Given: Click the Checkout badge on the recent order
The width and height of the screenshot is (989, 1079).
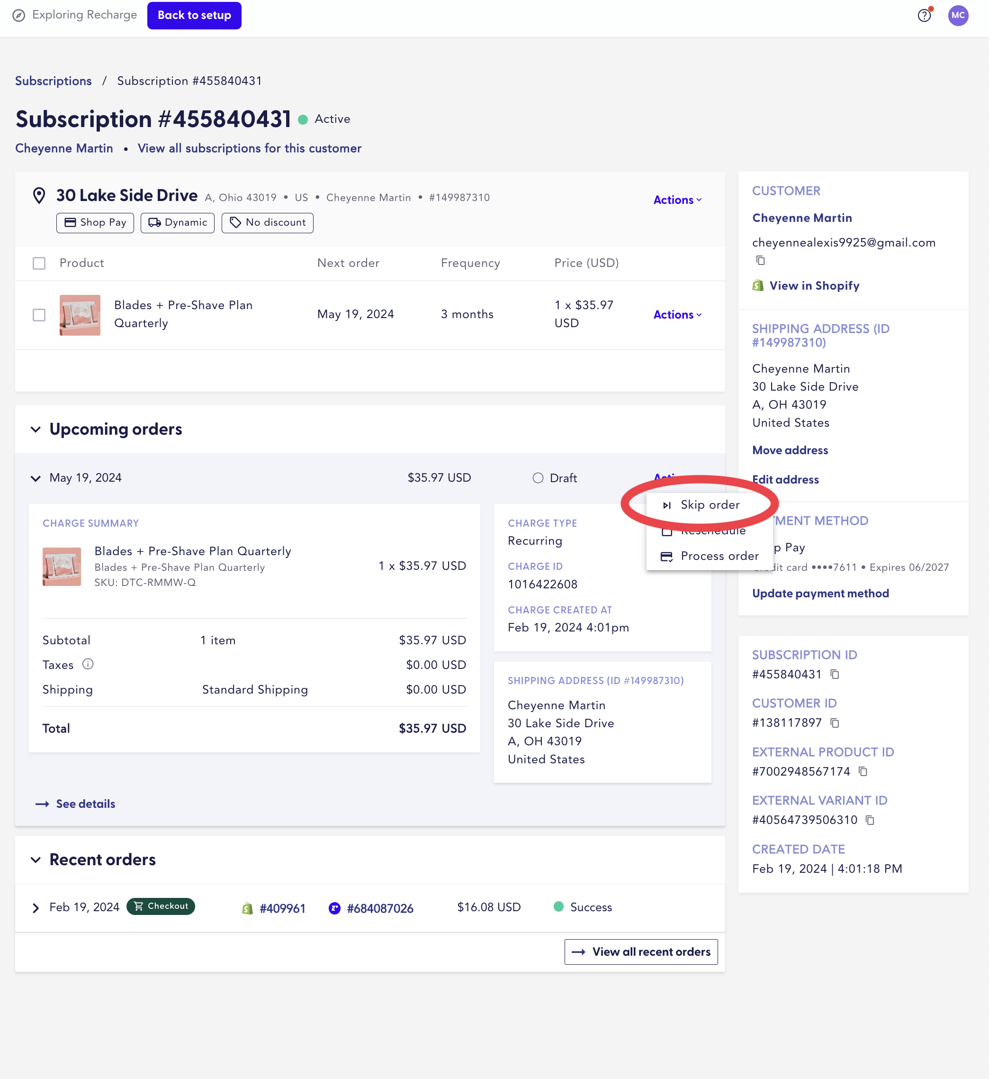Looking at the screenshot, I should (x=160, y=906).
